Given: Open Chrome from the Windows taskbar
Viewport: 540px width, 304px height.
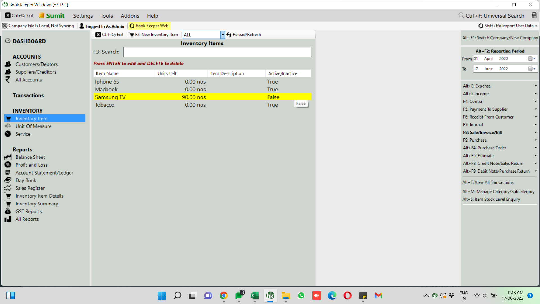Looking at the screenshot, I should [224, 296].
